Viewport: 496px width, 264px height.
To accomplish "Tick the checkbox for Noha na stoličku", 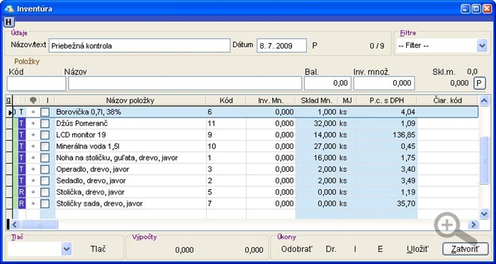I will point(45,158).
